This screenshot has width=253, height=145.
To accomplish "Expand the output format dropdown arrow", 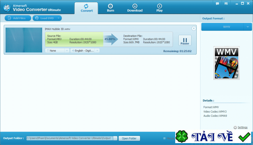I will (x=248, y=27).
